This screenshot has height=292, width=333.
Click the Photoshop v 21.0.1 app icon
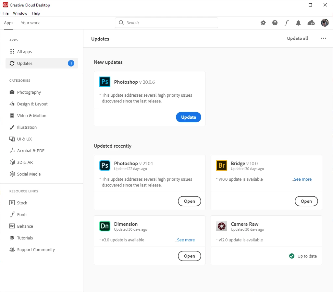pos(105,165)
